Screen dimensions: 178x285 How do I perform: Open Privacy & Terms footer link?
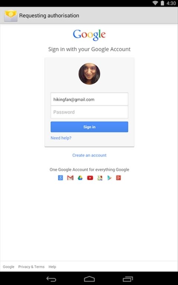(31, 267)
